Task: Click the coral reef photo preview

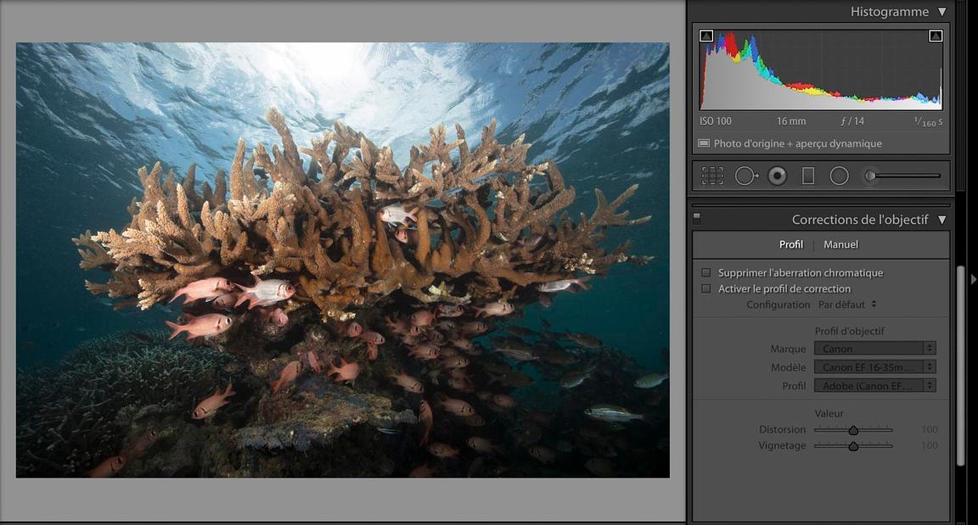Action: pos(342,260)
